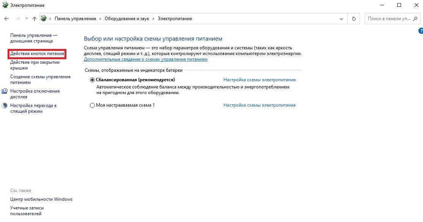Go to Панель управления breadcrumb

pos(75,19)
